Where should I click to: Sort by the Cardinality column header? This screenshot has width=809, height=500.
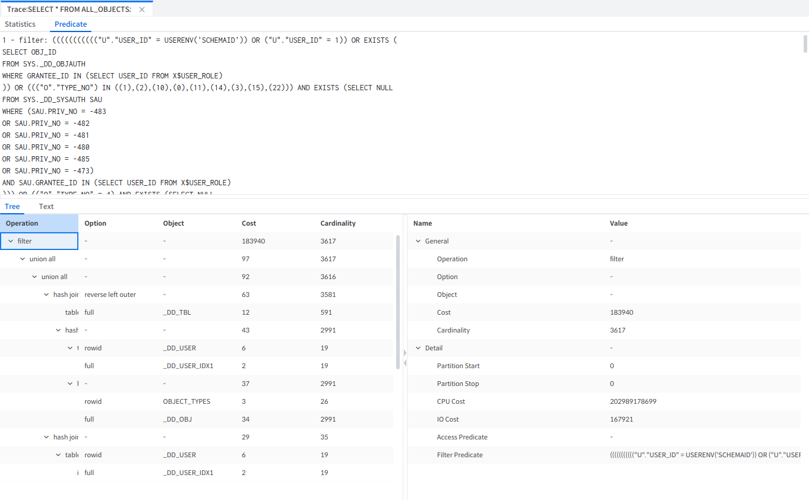point(337,223)
